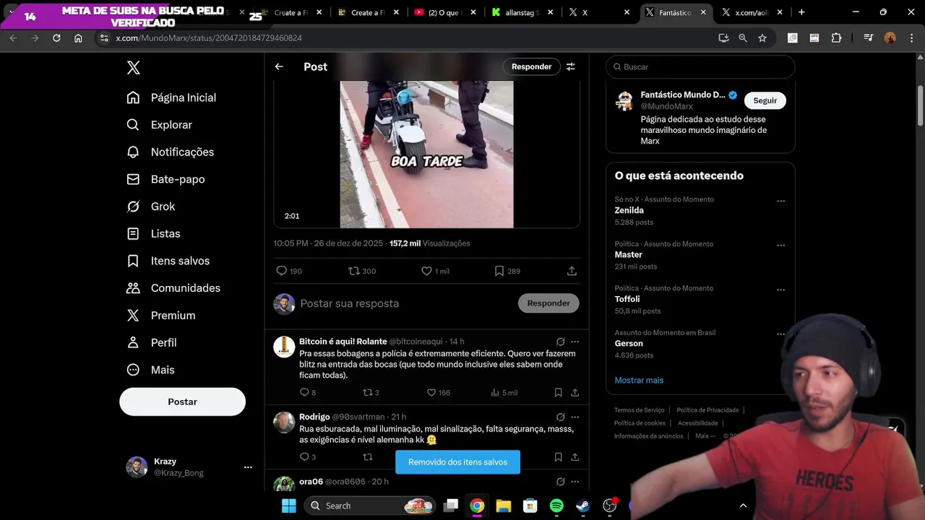This screenshot has height=520, width=925.
Task: Open Rodrigo's profile link
Action: [x=314, y=417]
